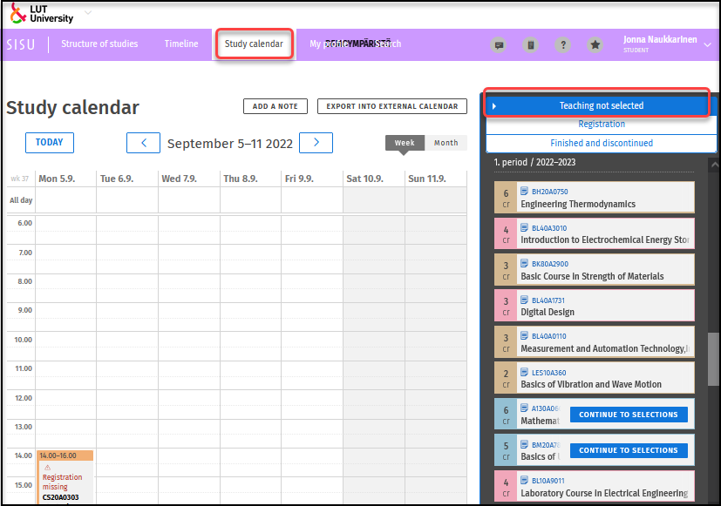The height and width of the screenshot is (506, 721).
Task: Open the Engineering Thermodynamics brochure icon
Action: tap(523, 190)
